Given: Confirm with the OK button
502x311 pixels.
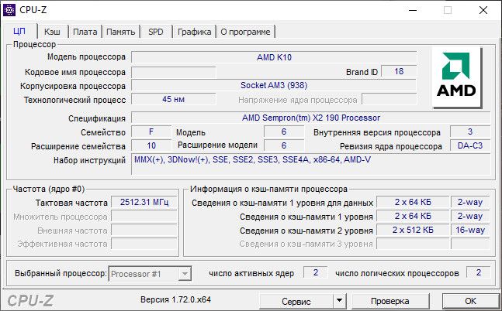Looking at the screenshot, I should pyautogui.click(x=470, y=301).
